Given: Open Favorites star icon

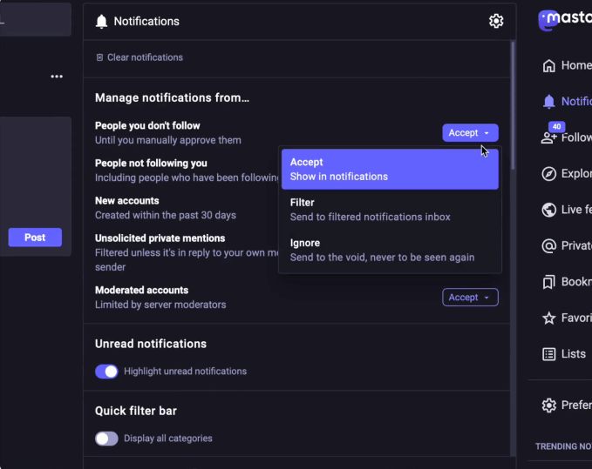Looking at the screenshot, I should (549, 318).
